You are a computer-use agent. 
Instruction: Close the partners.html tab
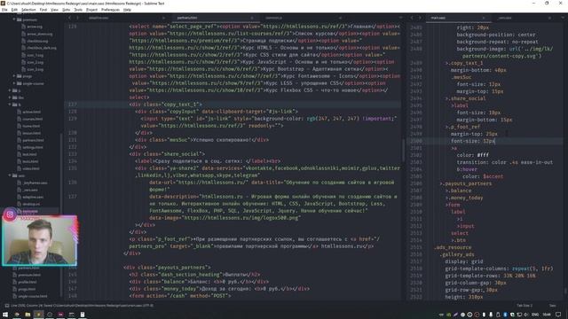click(x=252, y=18)
